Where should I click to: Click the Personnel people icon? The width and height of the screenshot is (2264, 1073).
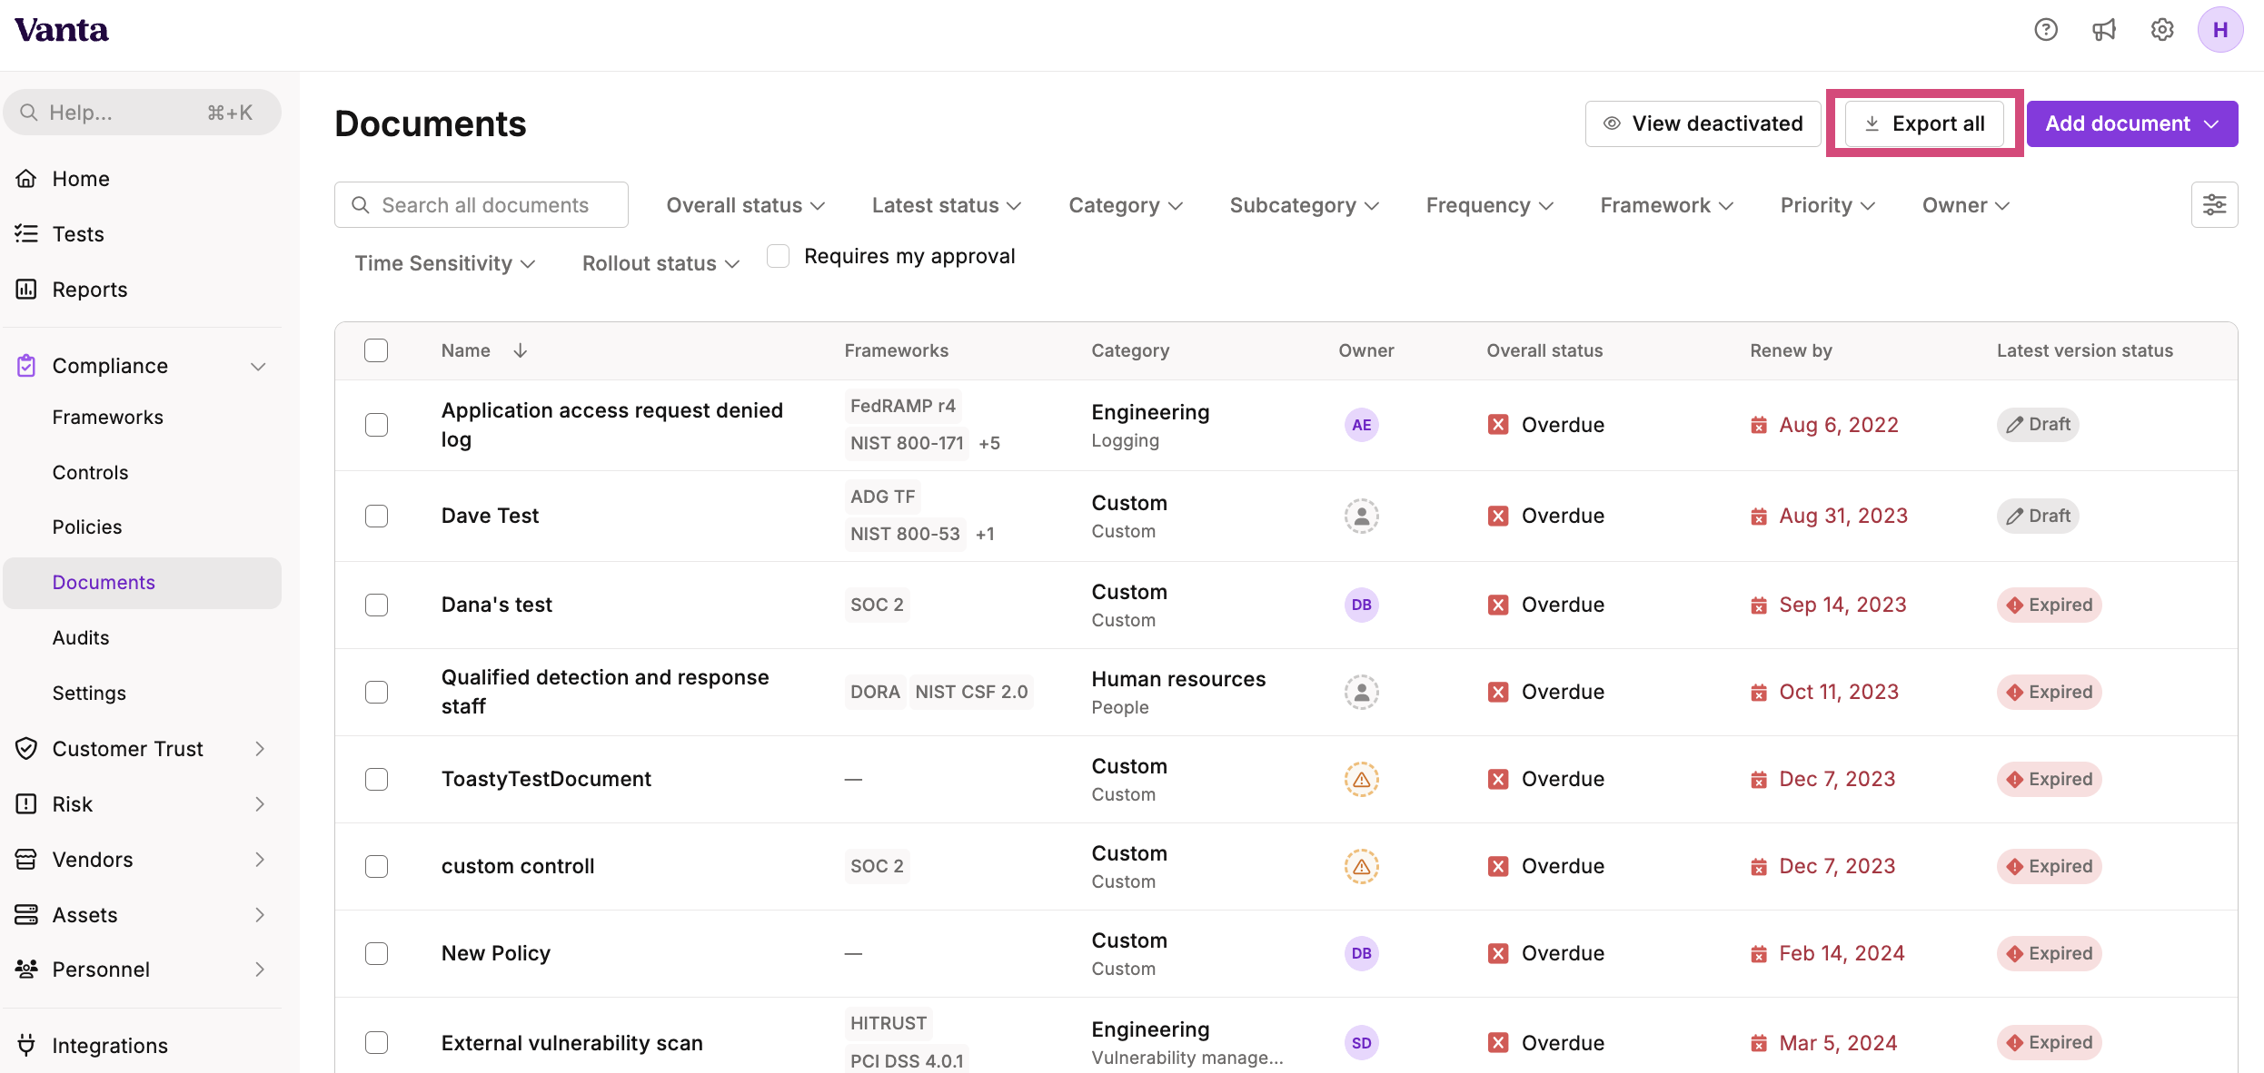click(26, 970)
